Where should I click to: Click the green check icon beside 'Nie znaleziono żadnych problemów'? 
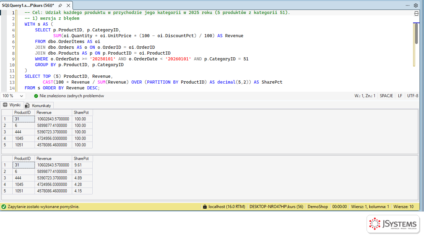36,96
